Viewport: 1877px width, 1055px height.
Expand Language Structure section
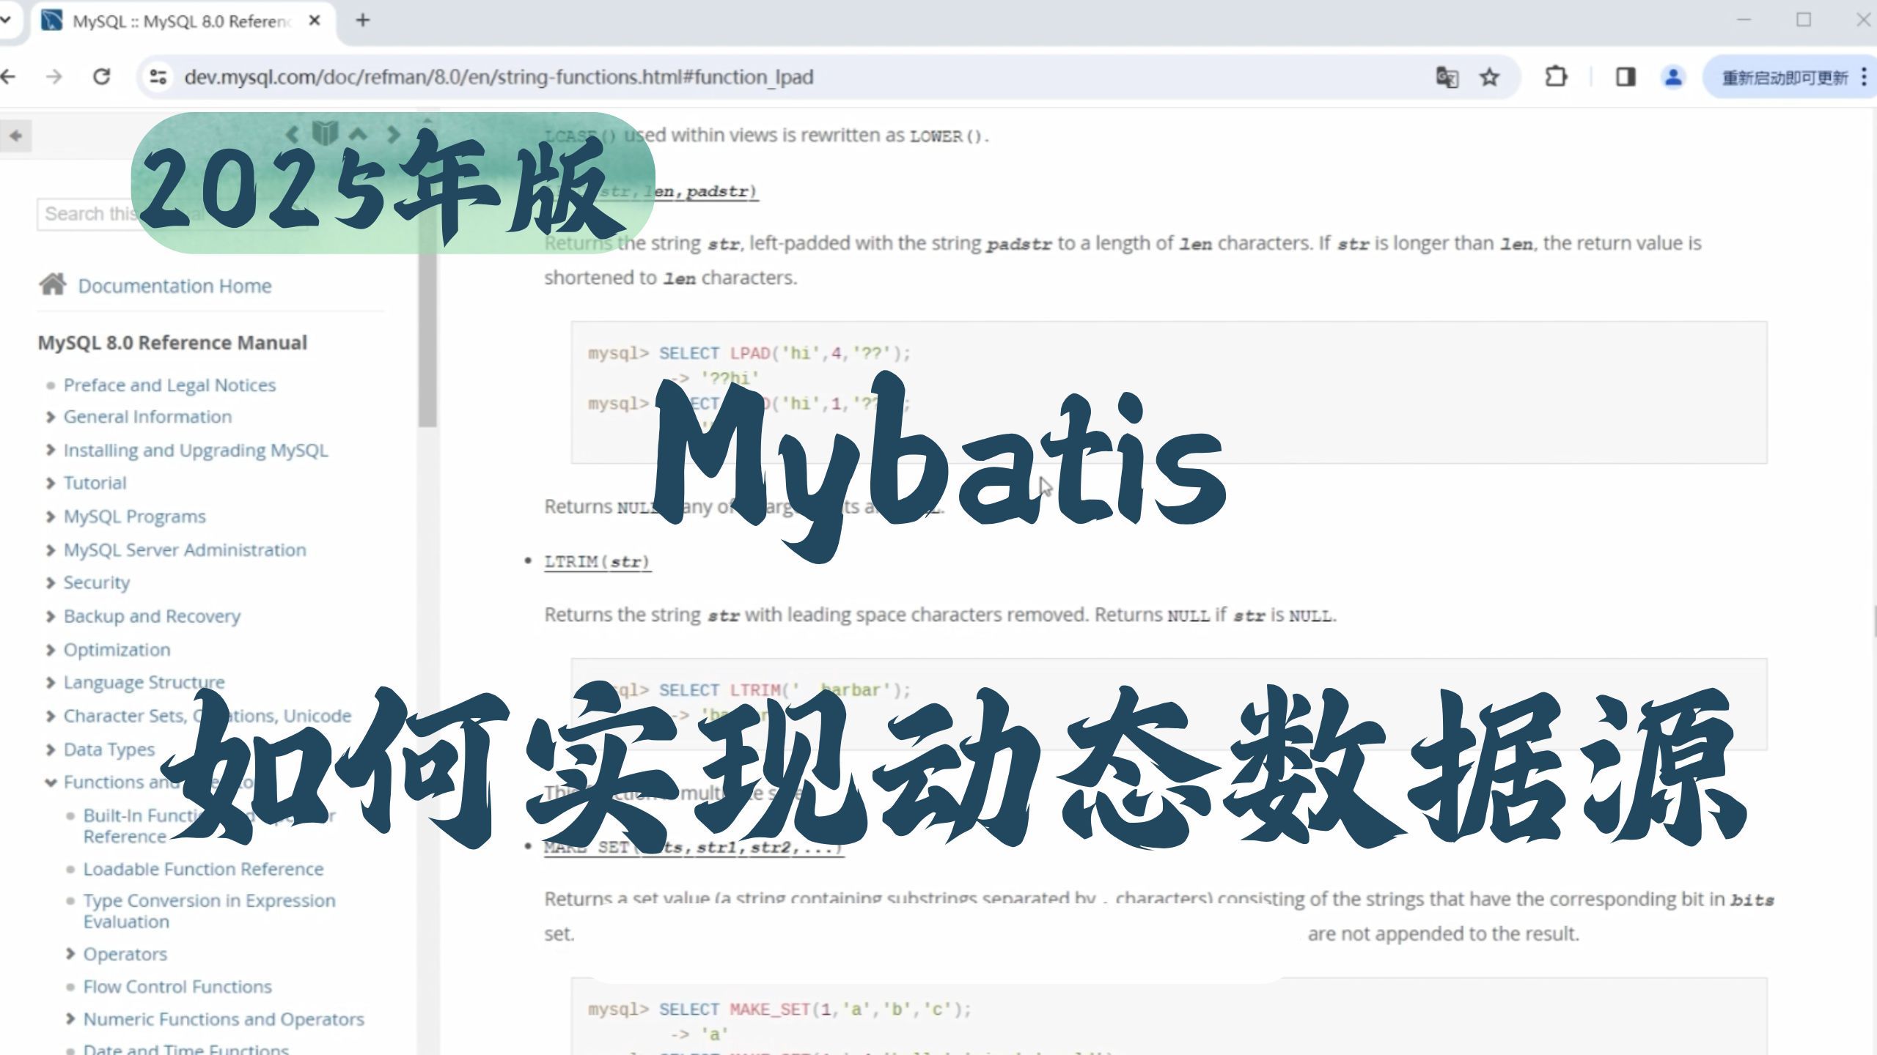coord(50,682)
